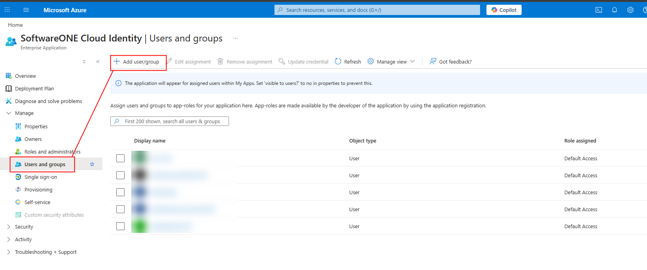Open Single sign-on menu item
Viewport: 647px width, 270px height.
(41, 177)
